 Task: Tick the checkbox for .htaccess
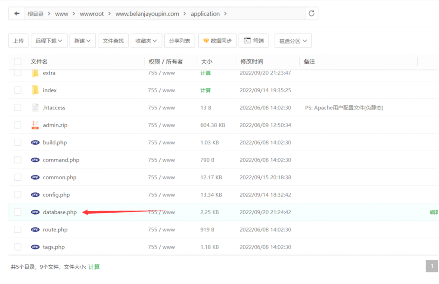18,108
